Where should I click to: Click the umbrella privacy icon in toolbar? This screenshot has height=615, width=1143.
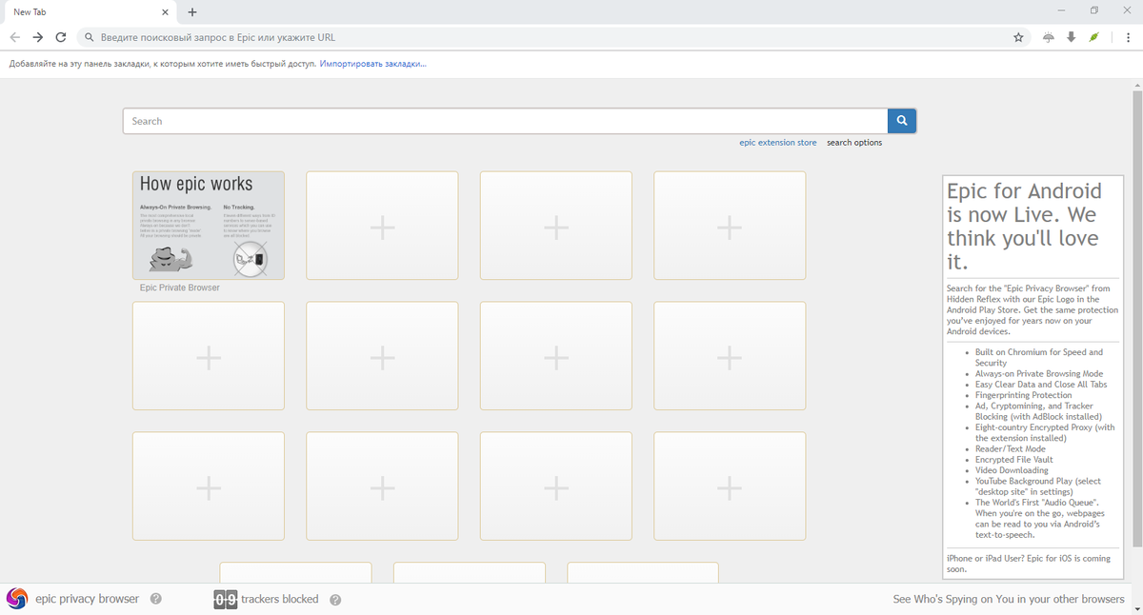pos(1048,37)
